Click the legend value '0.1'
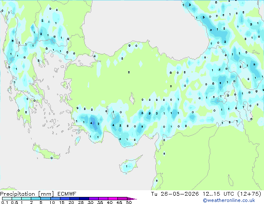The width and height of the screenshot is (264, 204). (x=5, y=202)
